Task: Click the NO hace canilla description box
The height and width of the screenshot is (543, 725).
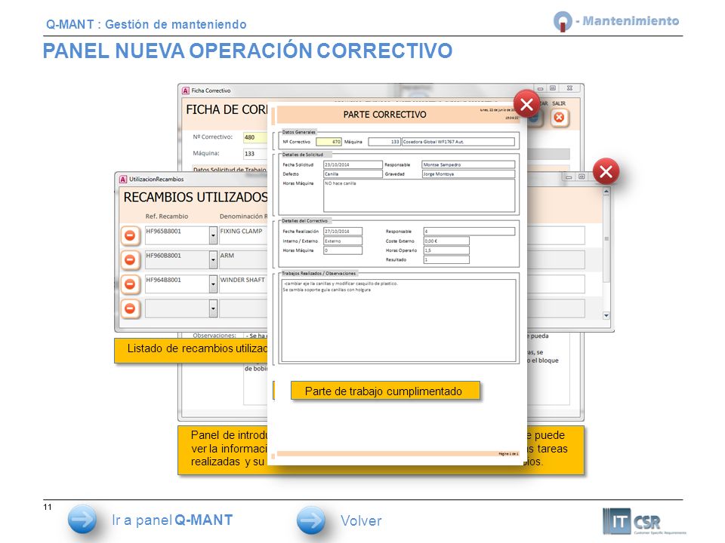Action: click(x=419, y=196)
